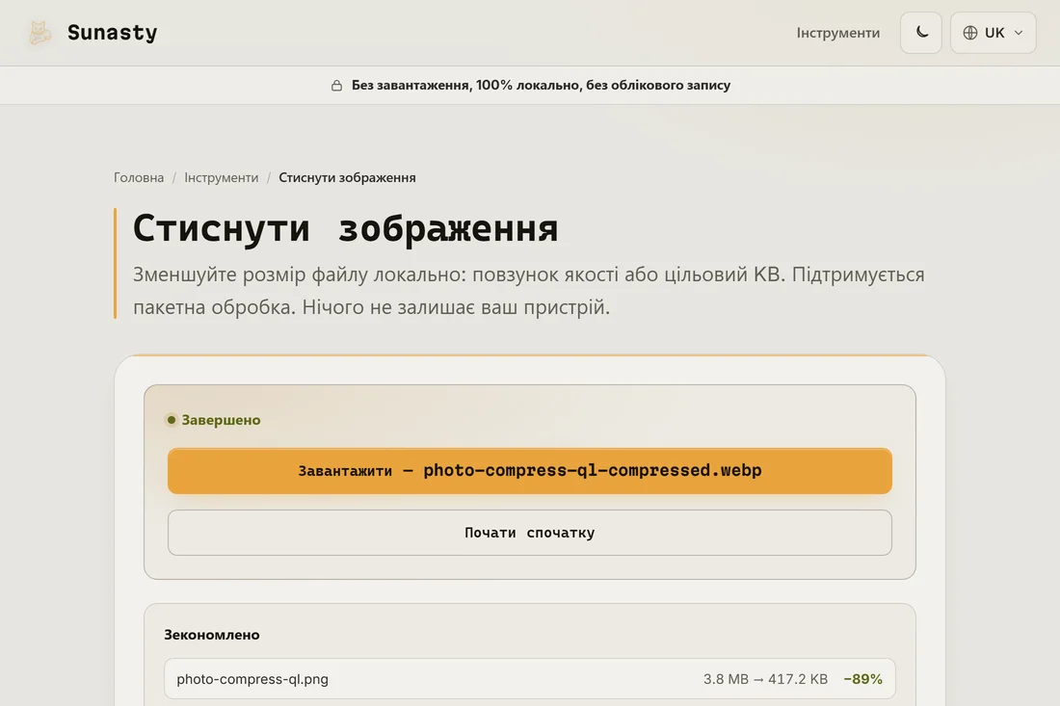Click the green Завершено status dot
Screen dimensions: 1060x706
[x=171, y=420]
